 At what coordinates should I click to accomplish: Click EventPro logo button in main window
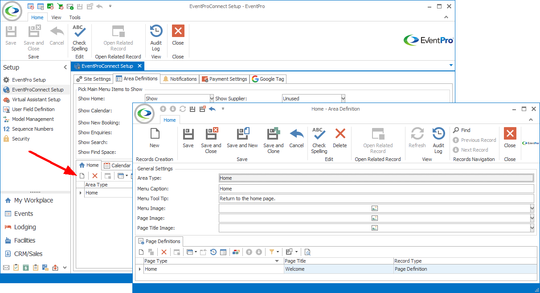point(12,12)
